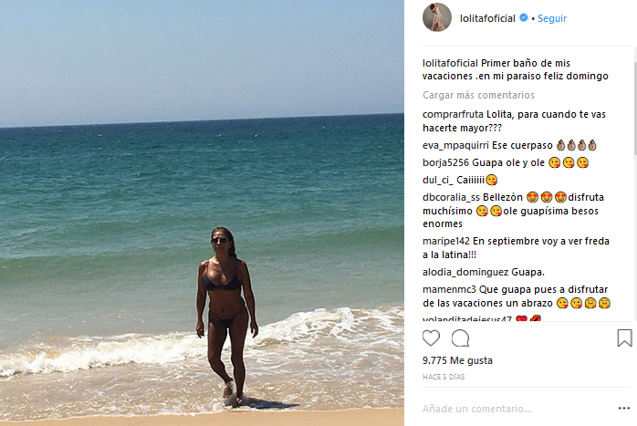Screen dimensions: 637x426
Task: Follow the account via Seguir
Action: coord(552,18)
